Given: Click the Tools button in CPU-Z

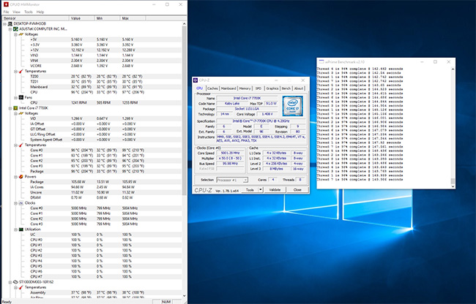Looking at the screenshot, I should point(250,190).
